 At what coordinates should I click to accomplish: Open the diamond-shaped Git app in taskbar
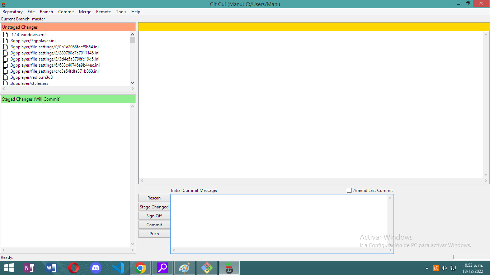pyautogui.click(x=207, y=268)
